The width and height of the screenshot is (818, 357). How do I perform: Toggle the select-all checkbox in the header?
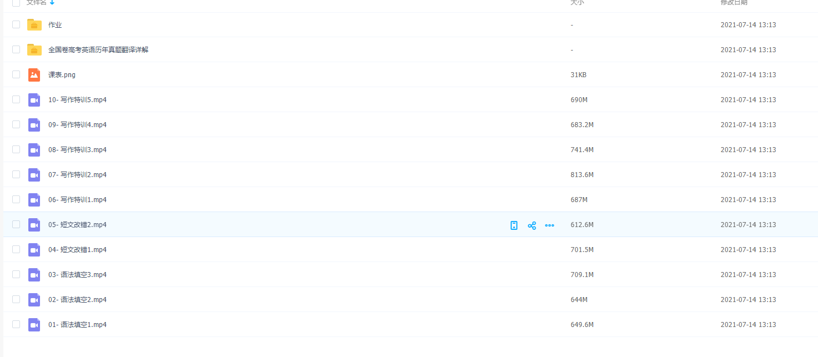[x=16, y=3]
